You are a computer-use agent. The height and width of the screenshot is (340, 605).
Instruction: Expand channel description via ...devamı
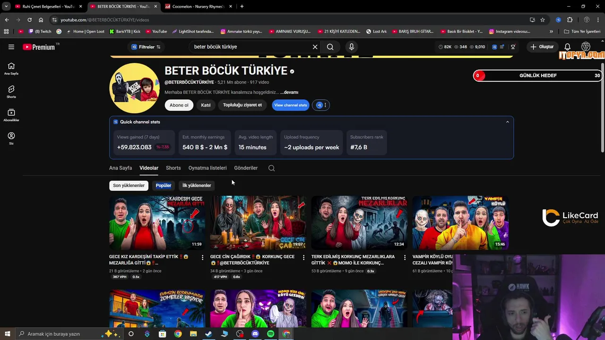(289, 93)
